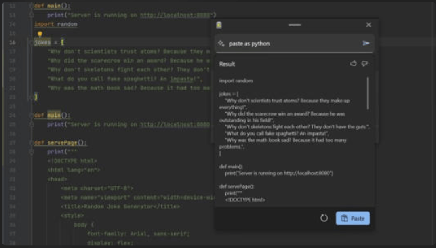Click the scarecrow joke string in editor
436x248 pixels.
pyautogui.click(x=128, y=61)
